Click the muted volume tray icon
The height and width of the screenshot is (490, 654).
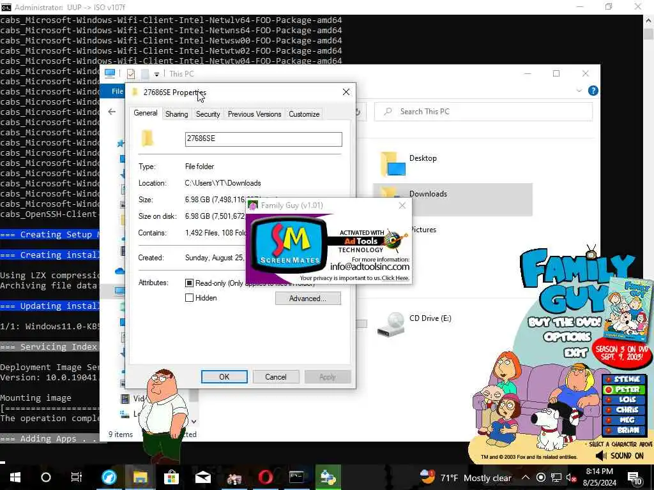[x=572, y=477]
